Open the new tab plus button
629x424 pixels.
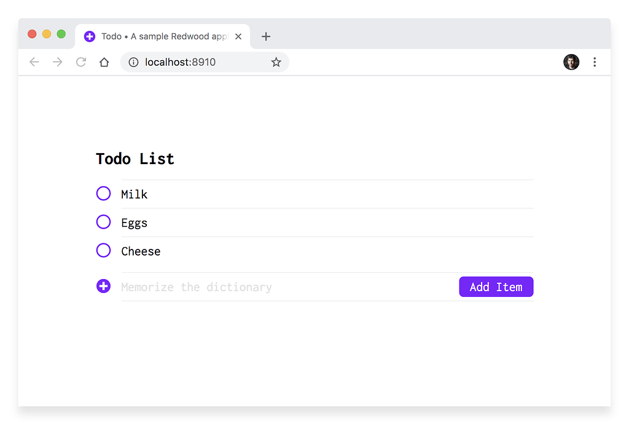click(266, 37)
